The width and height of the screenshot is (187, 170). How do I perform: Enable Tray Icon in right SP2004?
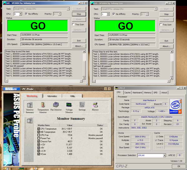pos(161,25)
